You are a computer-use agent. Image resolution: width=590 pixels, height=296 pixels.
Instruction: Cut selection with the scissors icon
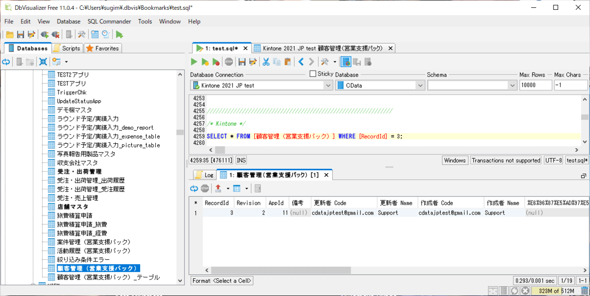tap(265, 62)
